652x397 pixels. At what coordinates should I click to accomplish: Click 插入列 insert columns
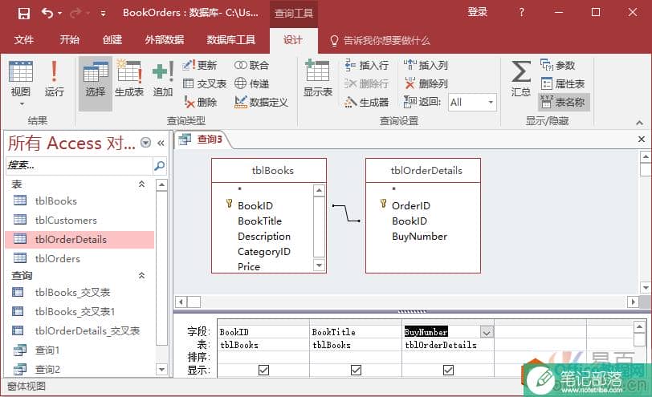tap(426, 65)
